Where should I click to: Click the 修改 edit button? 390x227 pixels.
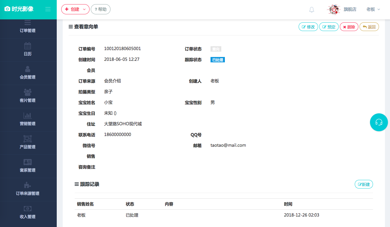click(x=308, y=27)
